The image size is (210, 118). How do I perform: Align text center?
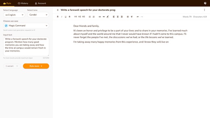pos(117,17)
